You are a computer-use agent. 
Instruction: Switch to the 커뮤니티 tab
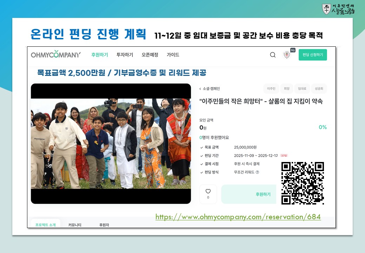pyautogui.click(x=75, y=225)
